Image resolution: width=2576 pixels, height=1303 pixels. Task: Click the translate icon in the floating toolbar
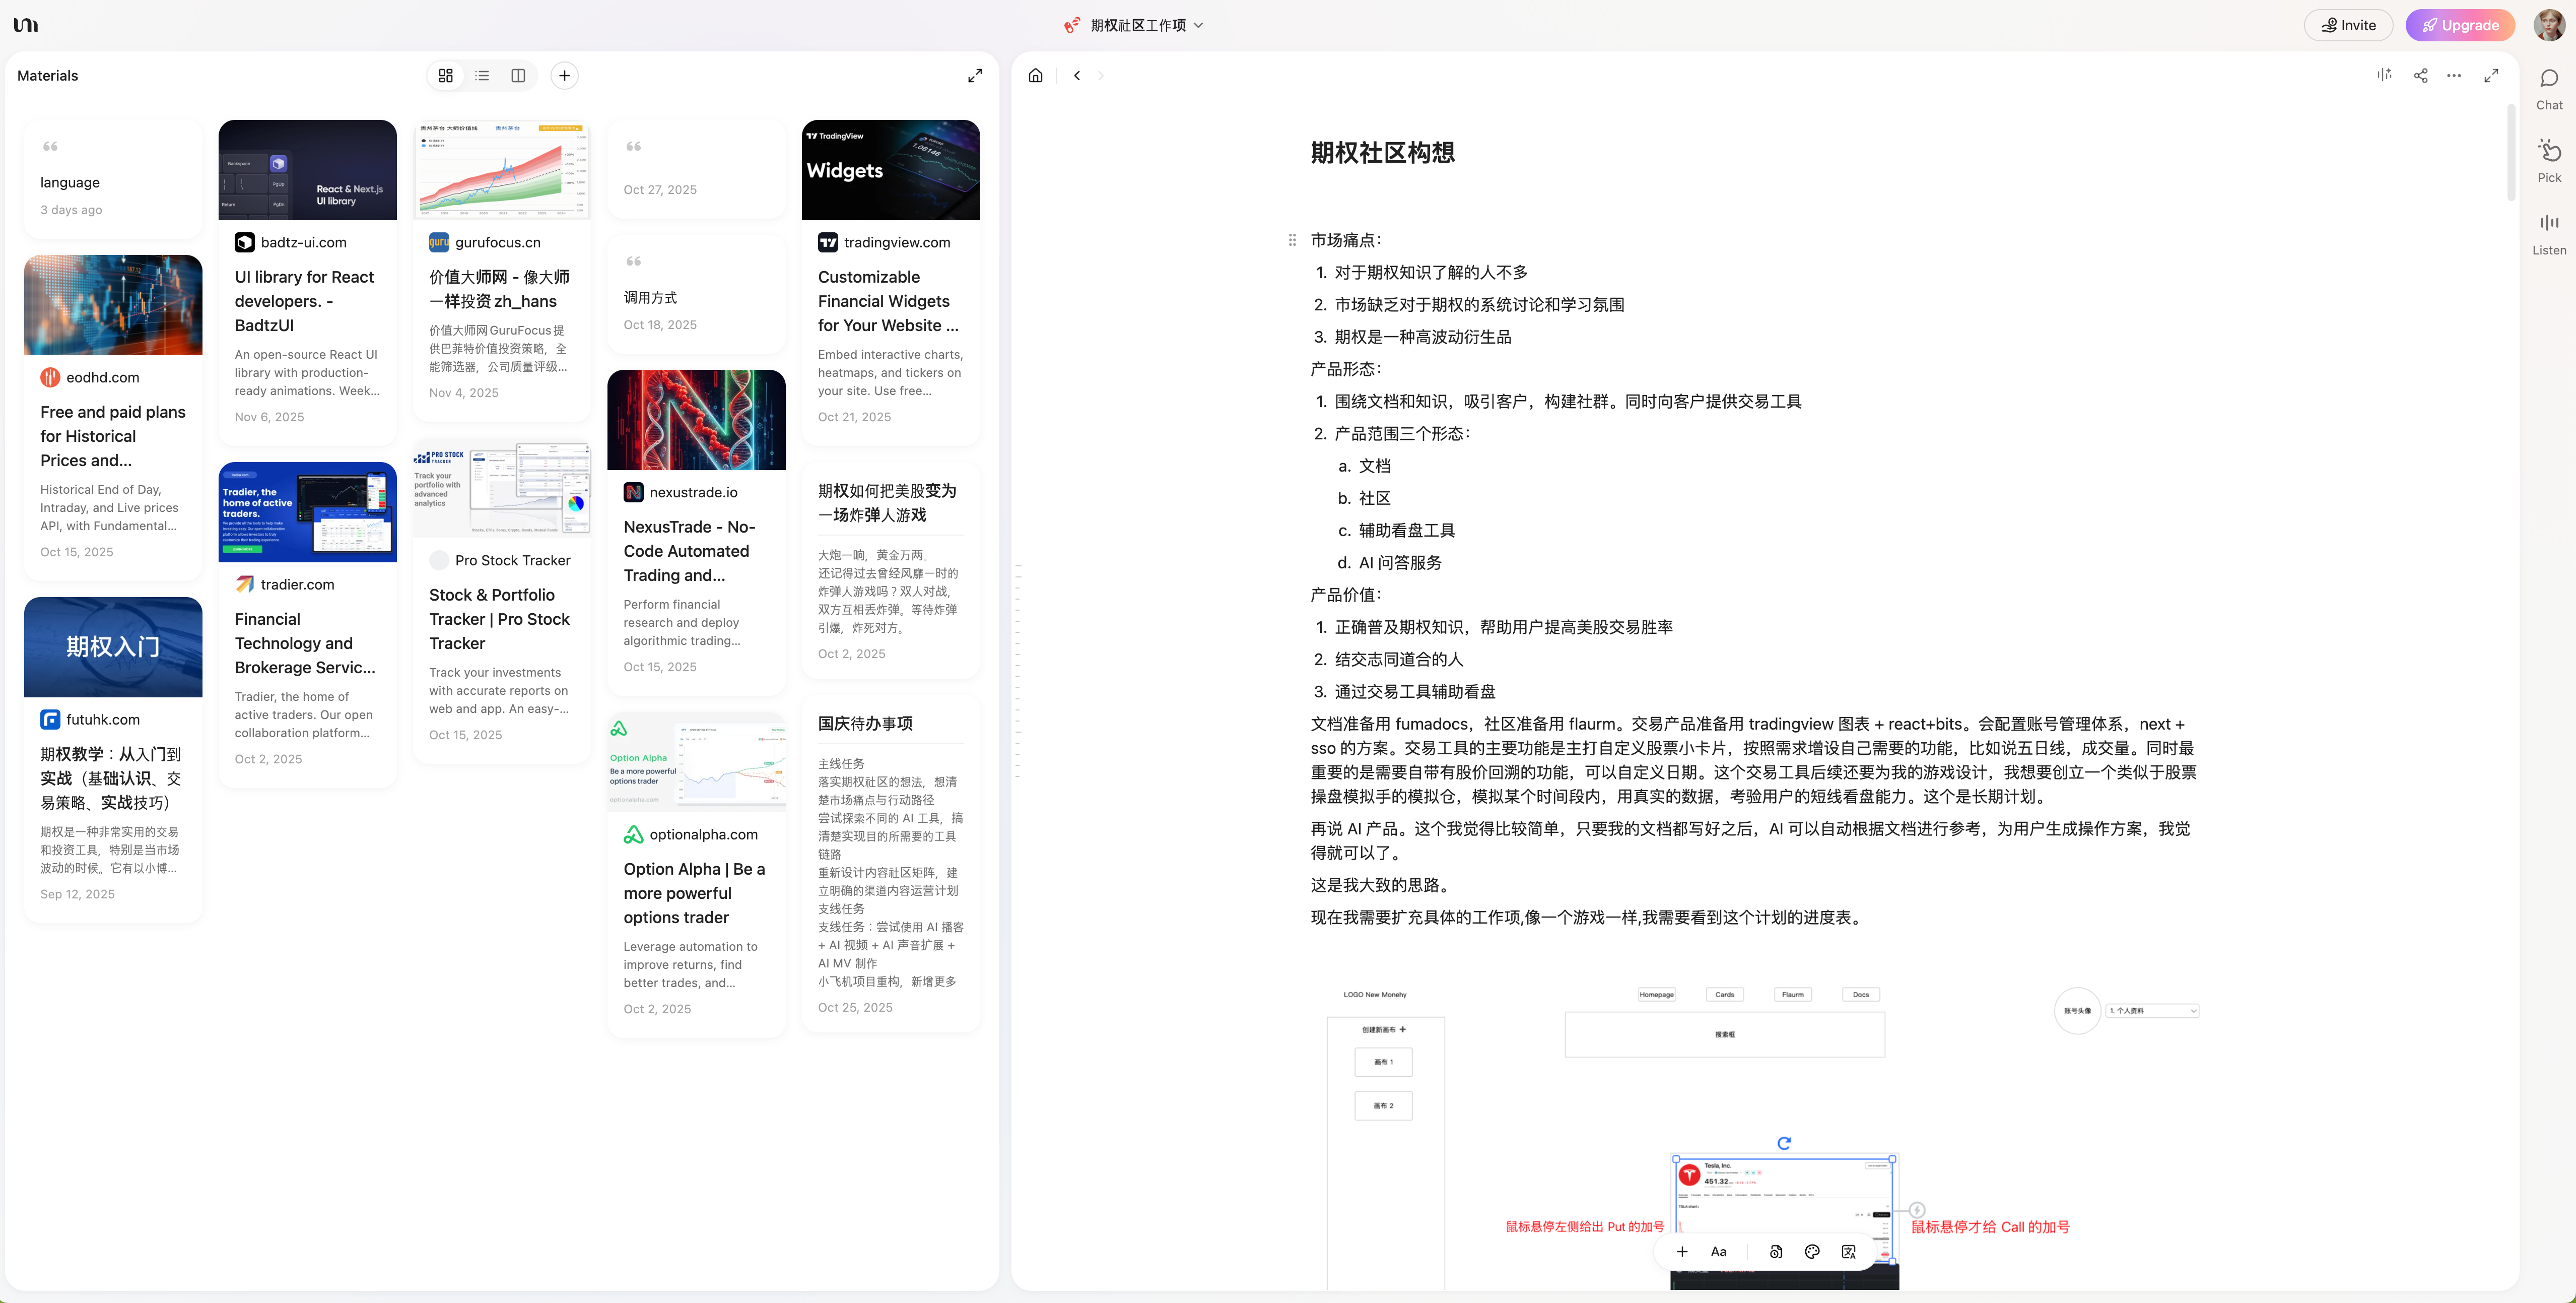[x=1848, y=1251]
